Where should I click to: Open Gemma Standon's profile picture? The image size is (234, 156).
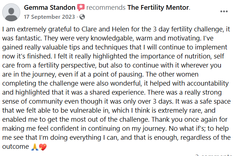[11, 12]
